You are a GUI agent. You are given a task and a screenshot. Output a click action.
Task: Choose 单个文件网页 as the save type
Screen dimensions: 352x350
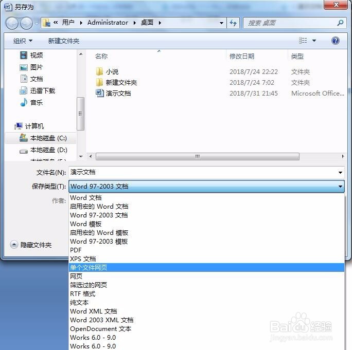(206, 267)
